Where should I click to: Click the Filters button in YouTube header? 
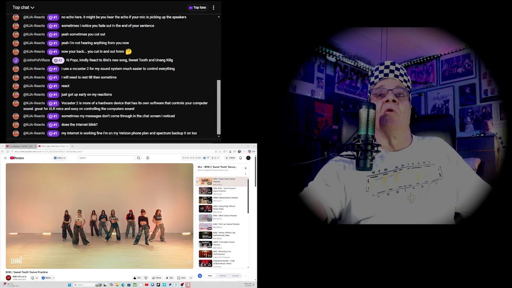[x=60, y=158]
